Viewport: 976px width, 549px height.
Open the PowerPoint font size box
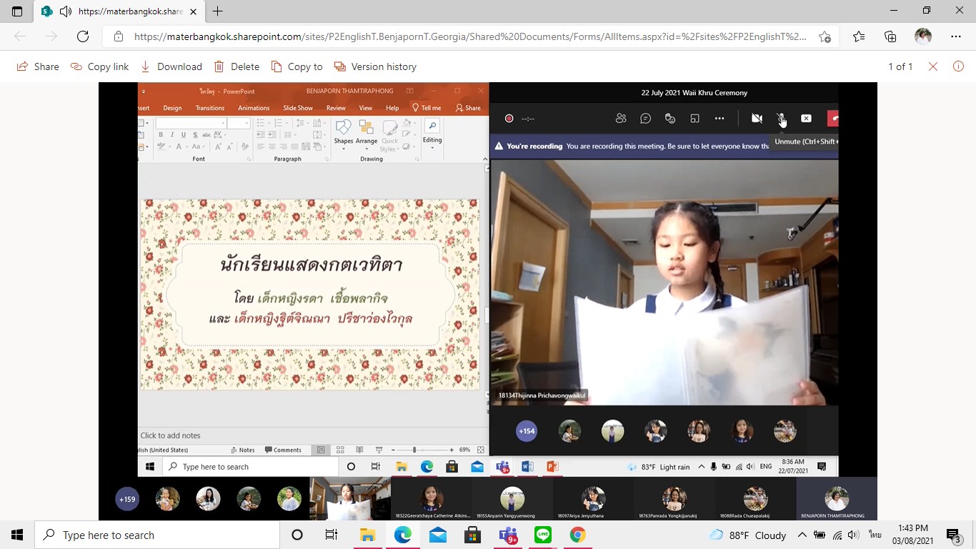pyautogui.click(x=239, y=123)
